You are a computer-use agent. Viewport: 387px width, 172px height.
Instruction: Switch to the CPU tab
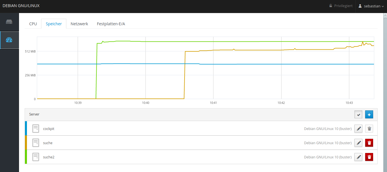(x=33, y=24)
